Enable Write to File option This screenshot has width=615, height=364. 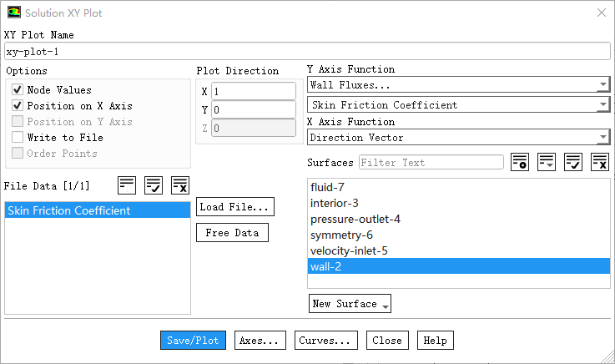pos(18,138)
